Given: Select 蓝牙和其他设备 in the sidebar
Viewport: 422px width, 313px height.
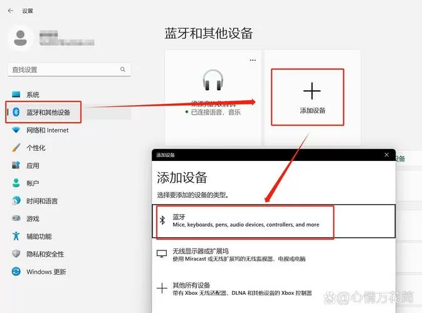Looking at the screenshot, I should click(69, 112).
